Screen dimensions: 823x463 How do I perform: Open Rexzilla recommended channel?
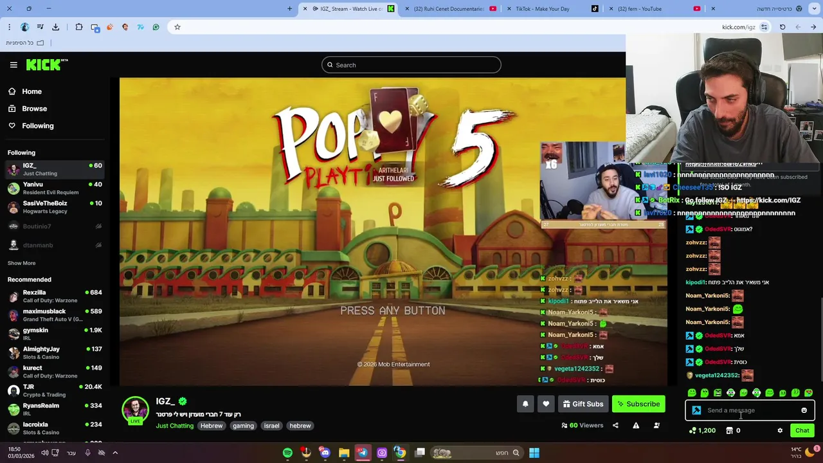55,296
